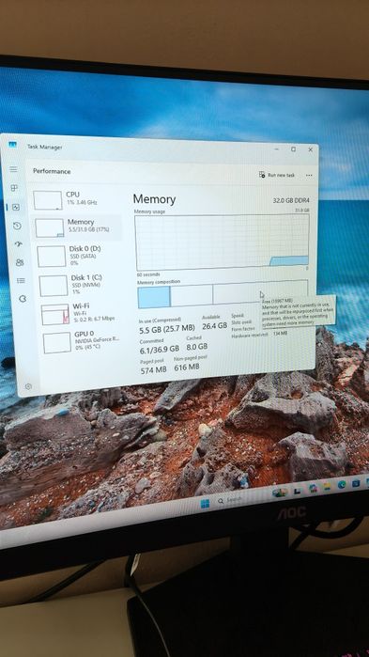Click the "Memory composition" label
The width and height of the screenshot is (369, 657).
tap(159, 282)
